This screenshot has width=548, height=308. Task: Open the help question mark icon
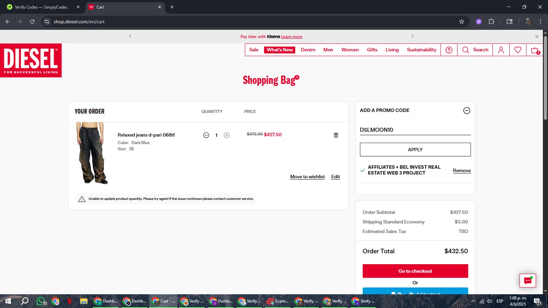click(449, 50)
